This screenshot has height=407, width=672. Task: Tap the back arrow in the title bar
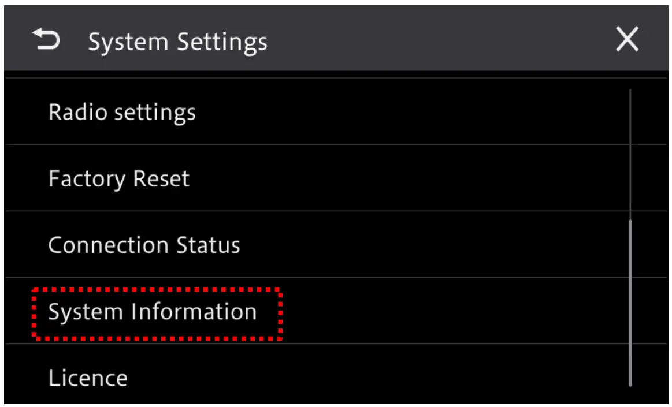tap(47, 39)
